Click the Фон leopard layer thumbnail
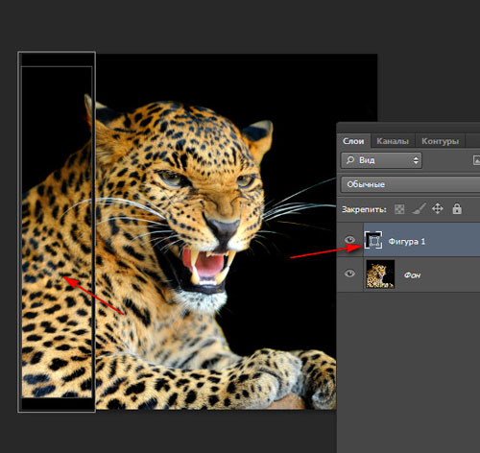Viewport: 480px width, 453px height. [380, 274]
